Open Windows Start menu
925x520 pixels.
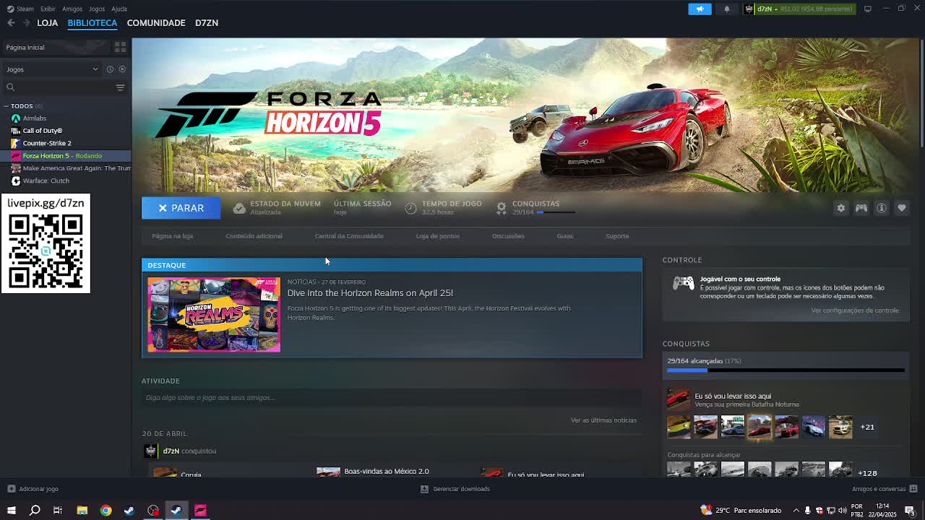pos(11,511)
